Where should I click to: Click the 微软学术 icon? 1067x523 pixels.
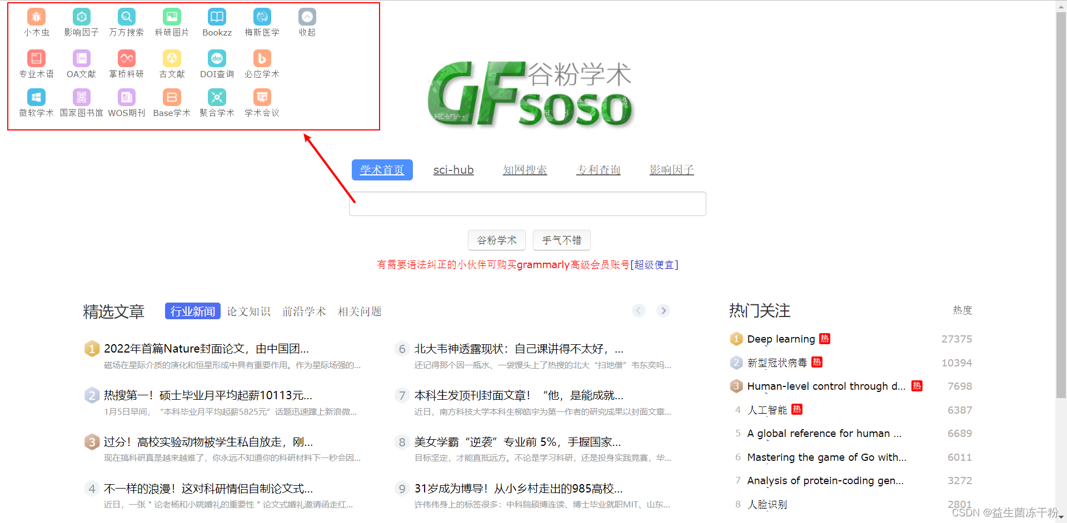[x=36, y=97]
